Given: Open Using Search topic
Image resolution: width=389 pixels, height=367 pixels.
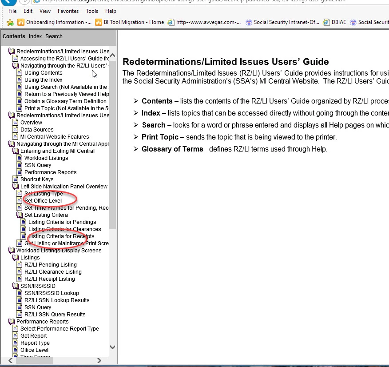Looking at the screenshot, I should coord(66,87).
